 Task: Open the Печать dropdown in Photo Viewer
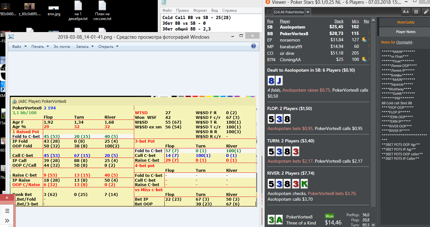[40, 47]
